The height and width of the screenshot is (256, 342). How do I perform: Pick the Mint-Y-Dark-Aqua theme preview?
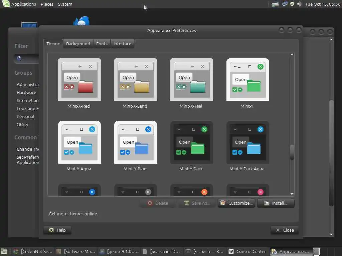(247, 142)
